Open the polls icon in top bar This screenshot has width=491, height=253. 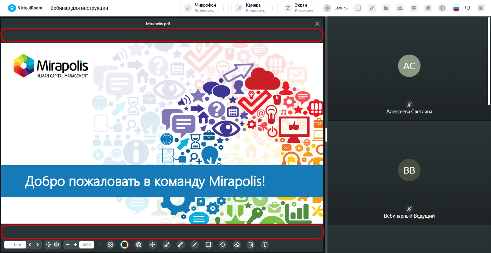click(358, 8)
